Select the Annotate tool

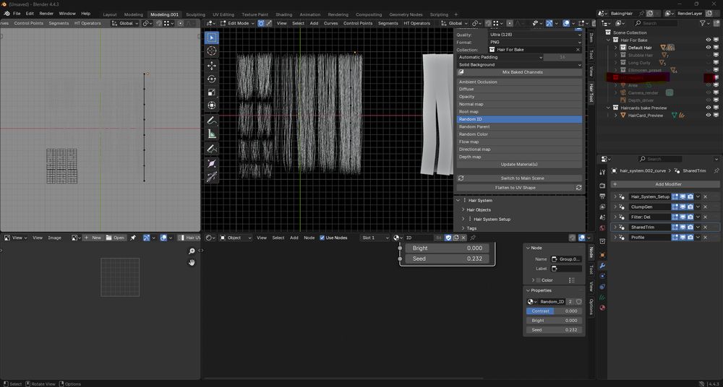coord(212,121)
